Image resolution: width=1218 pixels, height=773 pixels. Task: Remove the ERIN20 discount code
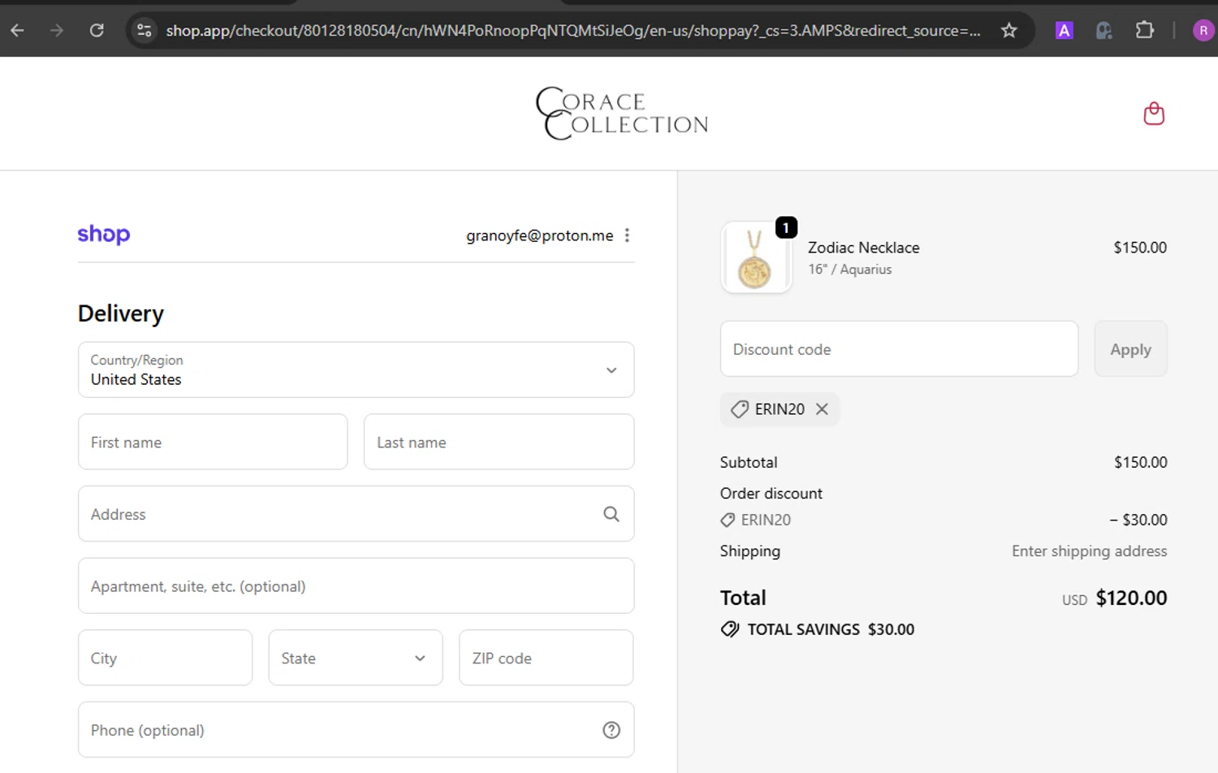point(822,409)
